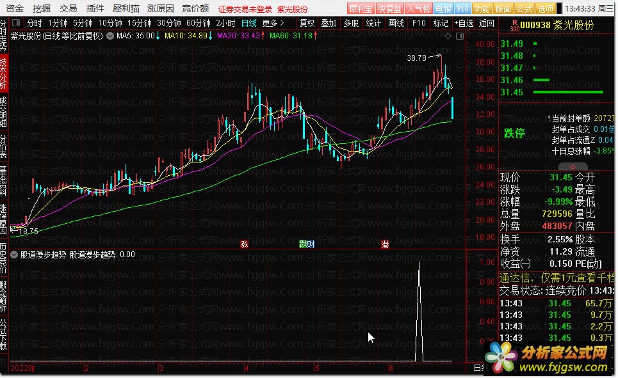Screen dimensions: 618x378
Task: Click the 18.75 low price label
Action: pyautogui.click(x=28, y=231)
